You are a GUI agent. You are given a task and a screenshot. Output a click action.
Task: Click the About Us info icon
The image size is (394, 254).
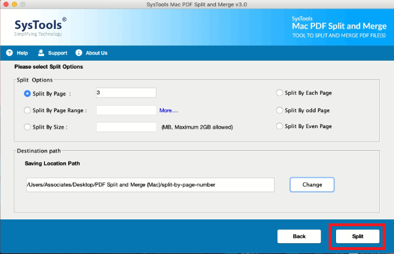click(x=78, y=53)
